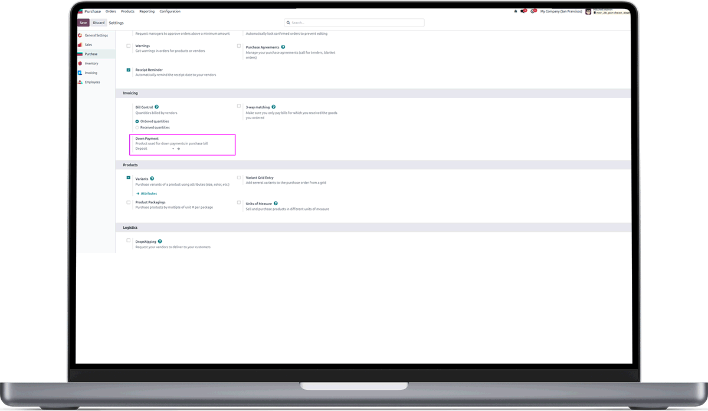Click the Products section header
708x411 pixels.
click(130, 165)
